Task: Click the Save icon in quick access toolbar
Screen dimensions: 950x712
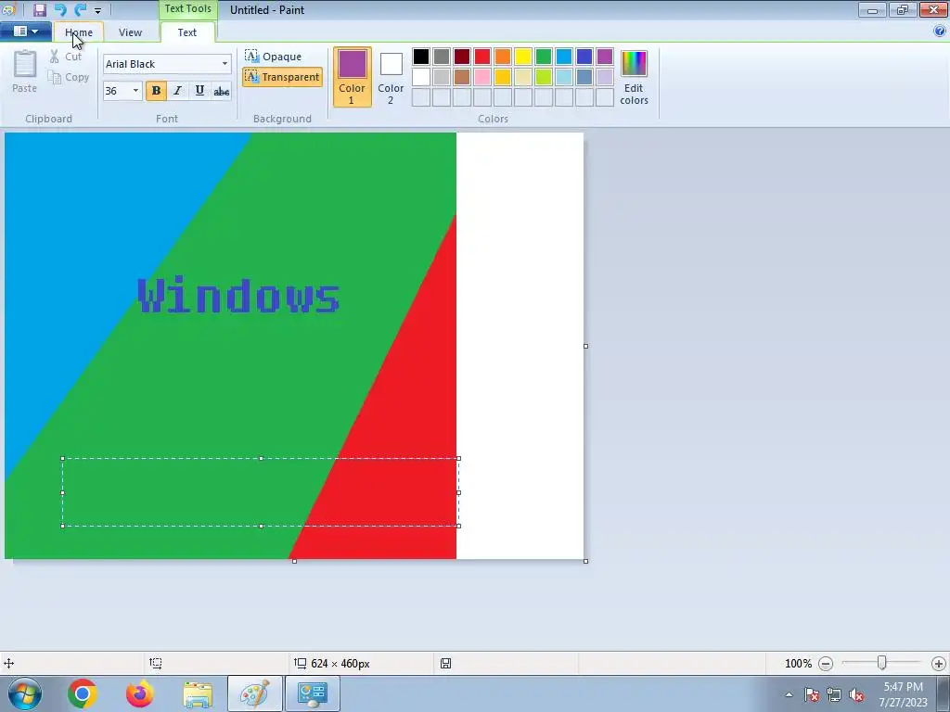Action: [39, 9]
